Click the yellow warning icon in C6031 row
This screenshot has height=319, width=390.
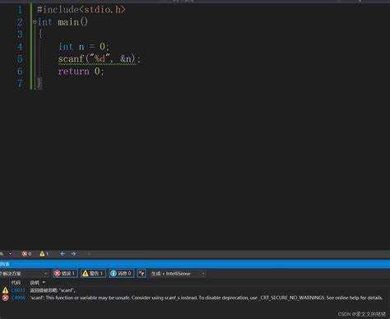[5, 290]
